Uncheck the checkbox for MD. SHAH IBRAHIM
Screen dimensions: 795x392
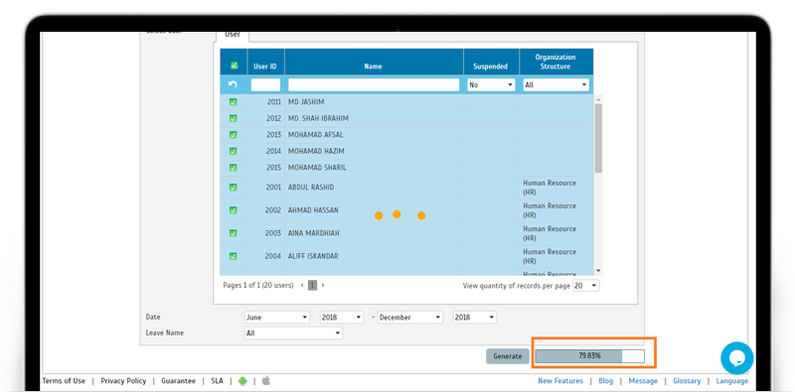[234, 118]
